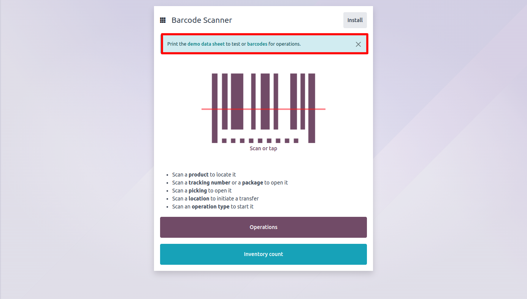Screen dimensions: 527x299
Task: Click the Scan or tap caption text
Action: point(263,148)
